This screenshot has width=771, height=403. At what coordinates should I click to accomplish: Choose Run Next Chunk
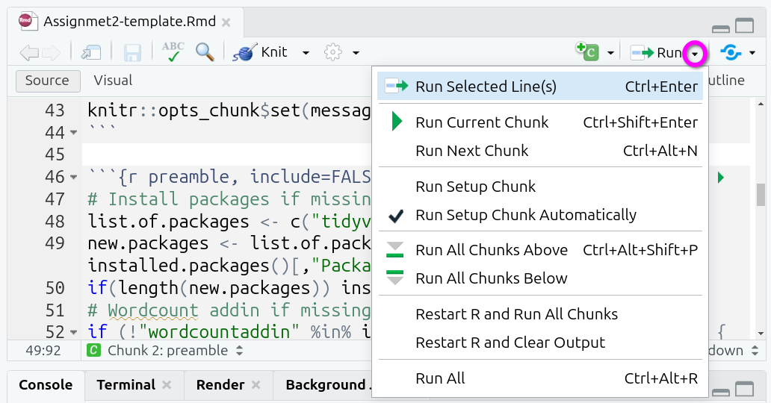point(540,151)
